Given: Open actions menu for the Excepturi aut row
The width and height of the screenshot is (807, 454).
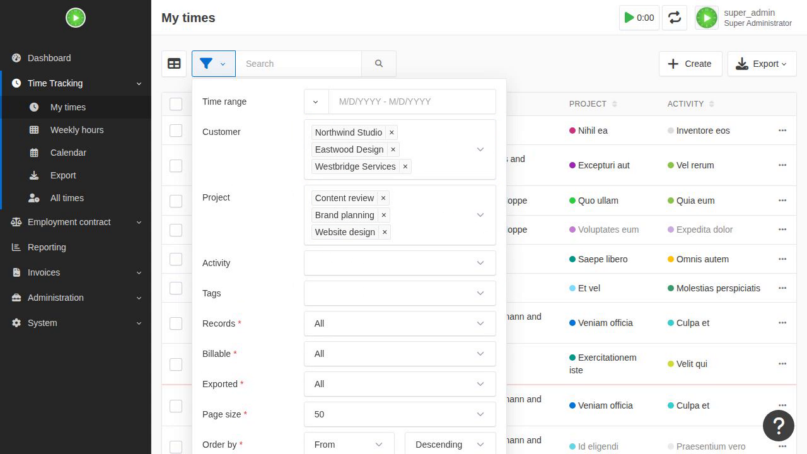Looking at the screenshot, I should pos(782,165).
